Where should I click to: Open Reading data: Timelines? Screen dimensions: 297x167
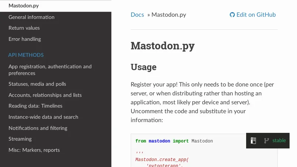click(35, 106)
